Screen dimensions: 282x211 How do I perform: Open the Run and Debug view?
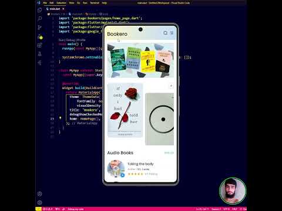click(40, 36)
